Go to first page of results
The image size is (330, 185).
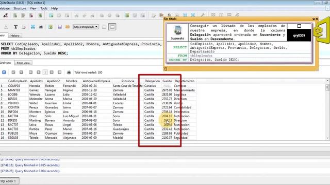point(31,72)
